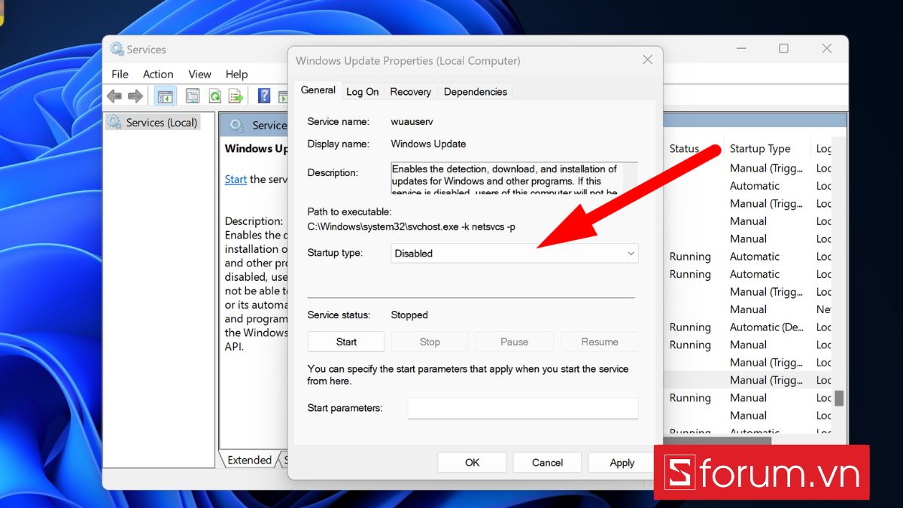
Task: Open the Help menu
Action: pos(236,74)
